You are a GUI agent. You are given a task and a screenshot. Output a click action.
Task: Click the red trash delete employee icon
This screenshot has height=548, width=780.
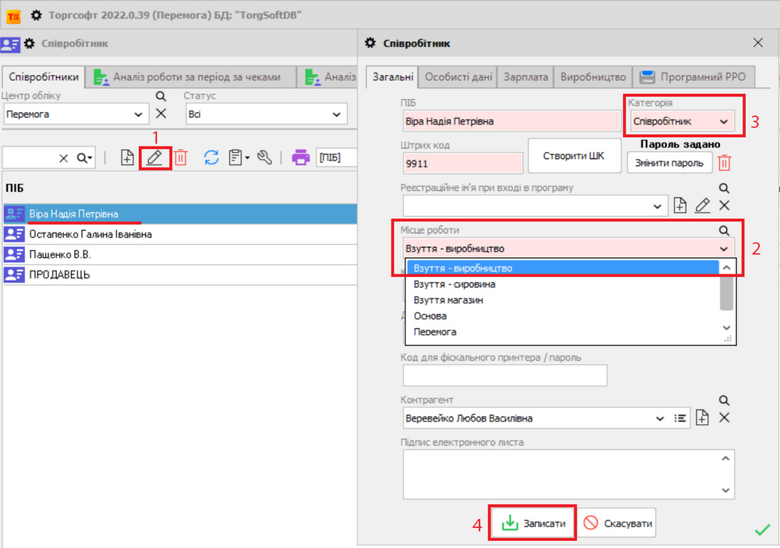tap(180, 157)
